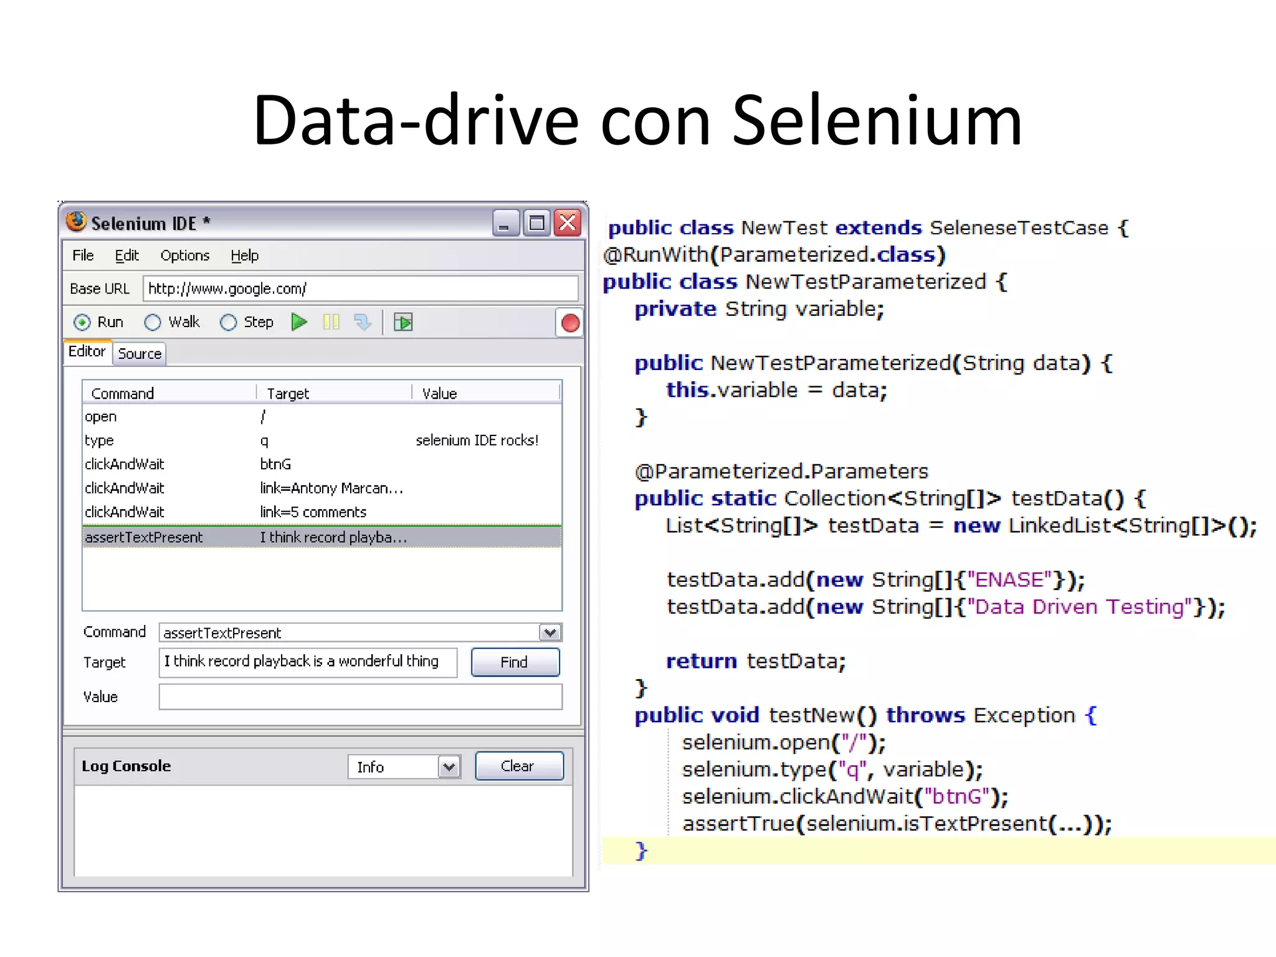Screen dimensions: 1276x957
Task: Click the '@Parameterized.Parameters' annotation line
Action: click(781, 471)
